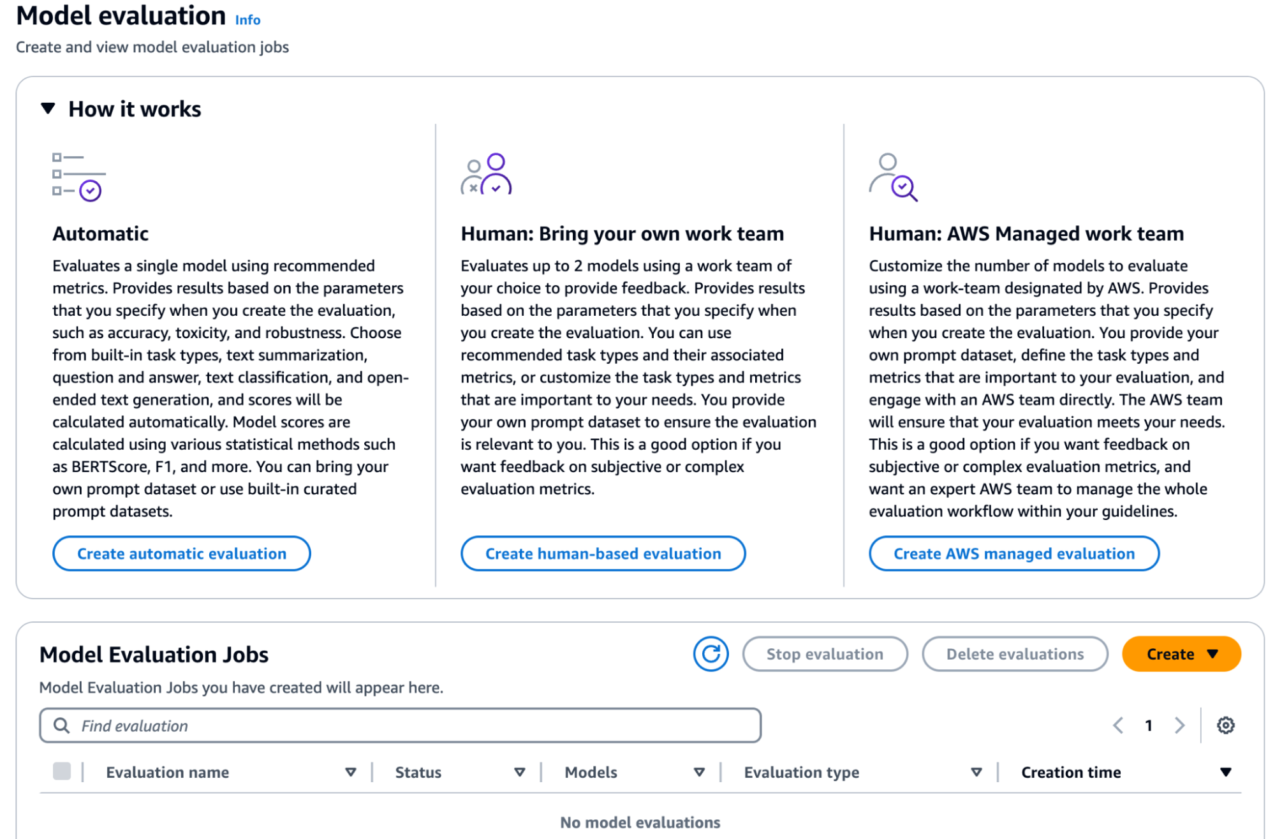Go to the next page of evaluations
Screen dimensions: 1275x839
coord(1179,725)
